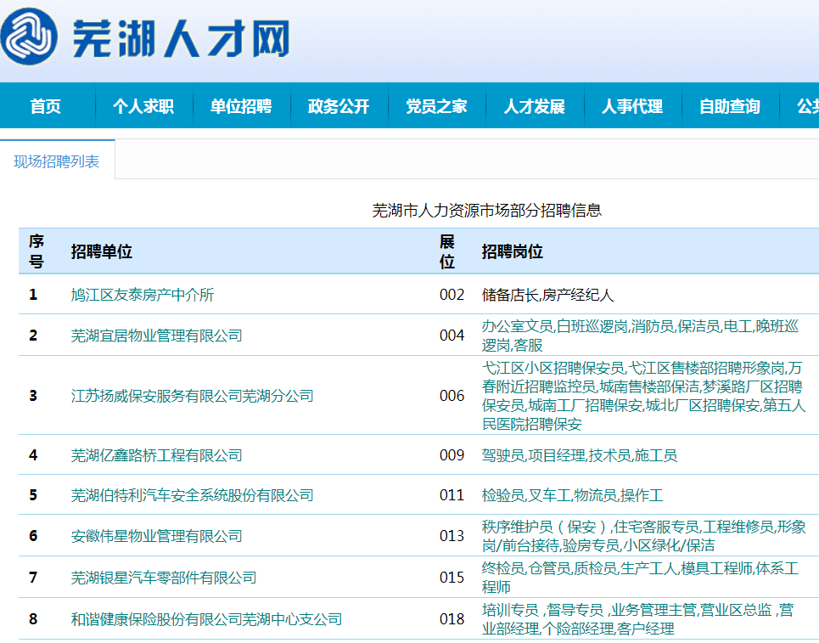
Task: Open the 人才发展 menu
Action: pos(534,106)
